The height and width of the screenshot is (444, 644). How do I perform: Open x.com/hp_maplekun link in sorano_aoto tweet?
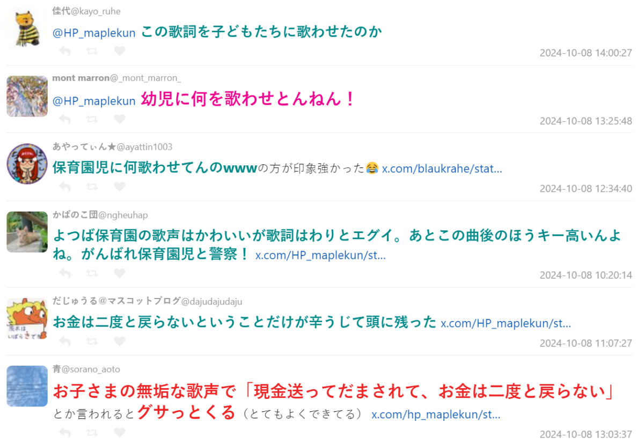click(436, 414)
